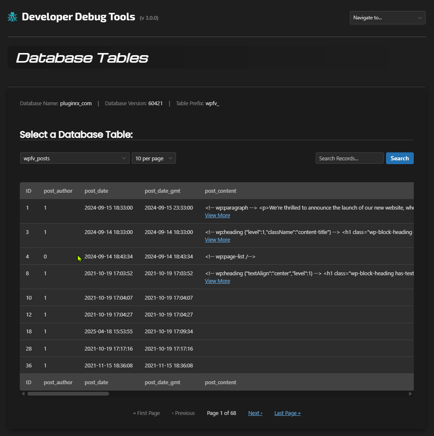The height and width of the screenshot is (436, 434).
Task: Click the horizontal scrollbar thumb below the table
Action: point(67,393)
